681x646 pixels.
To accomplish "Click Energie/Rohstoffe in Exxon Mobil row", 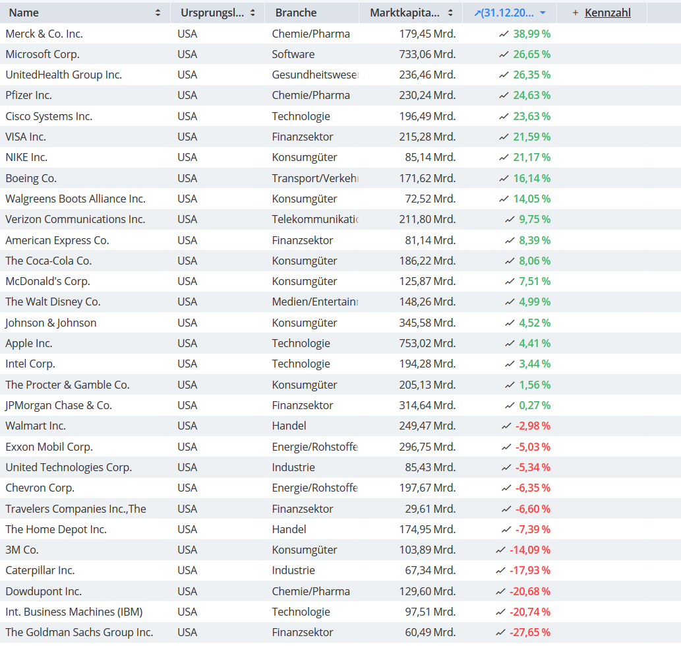I will click(315, 447).
